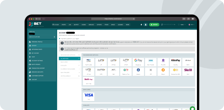Image resolution: width=224 pixels, height=110 pixels.
Task: Toggle the browser sidebar button
Action: pos(44,19)
